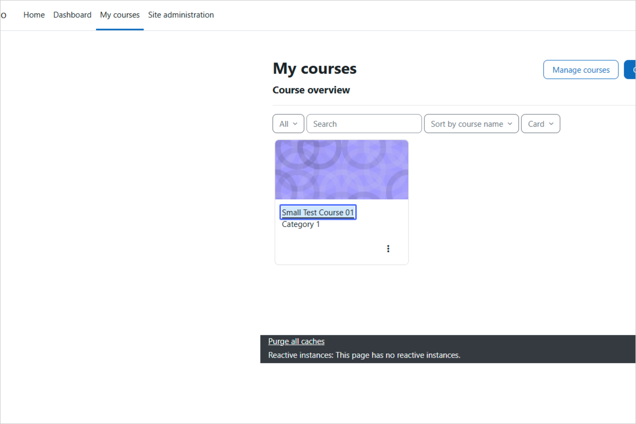Click the My courses page heading
The width and height of the screenshot is (636, 424).
click(315, 68)
